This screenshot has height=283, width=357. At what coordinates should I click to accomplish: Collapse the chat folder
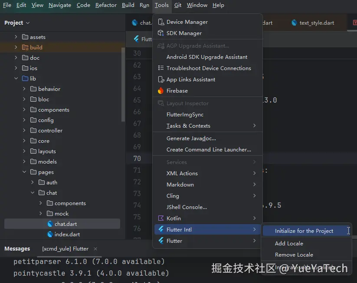(x=33, y=193)
